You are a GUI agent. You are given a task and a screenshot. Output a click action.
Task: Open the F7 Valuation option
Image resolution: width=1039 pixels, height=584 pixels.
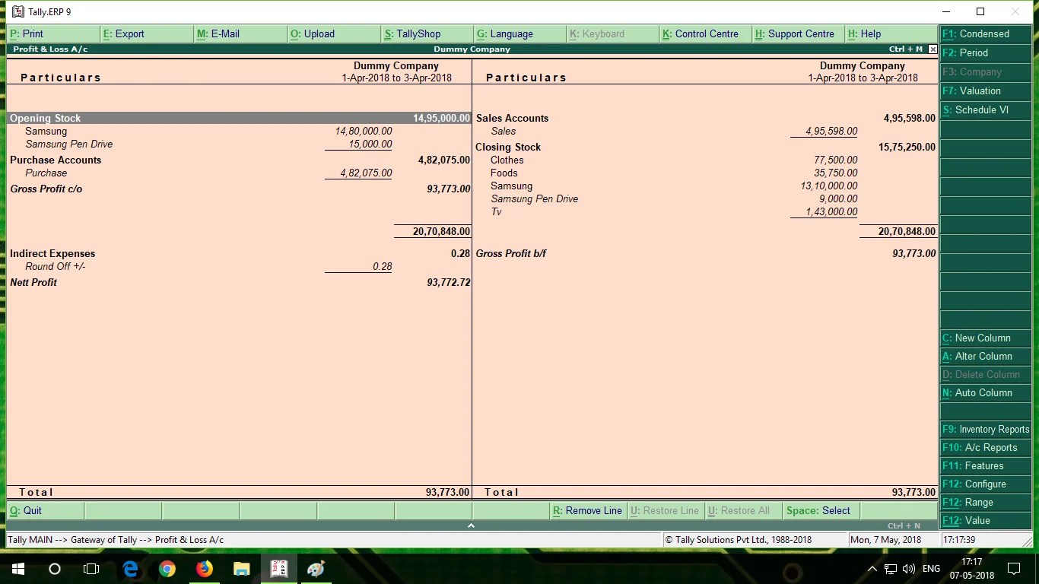tap(986, 91)
